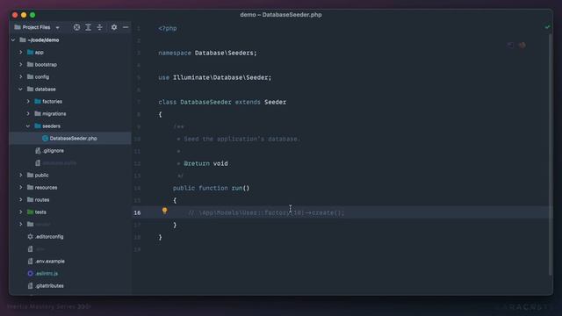The width and height of the screenshot is (562, 316).
Task: Select DatabaseSeeder.php in project tree
Action: tap(70, 139)
